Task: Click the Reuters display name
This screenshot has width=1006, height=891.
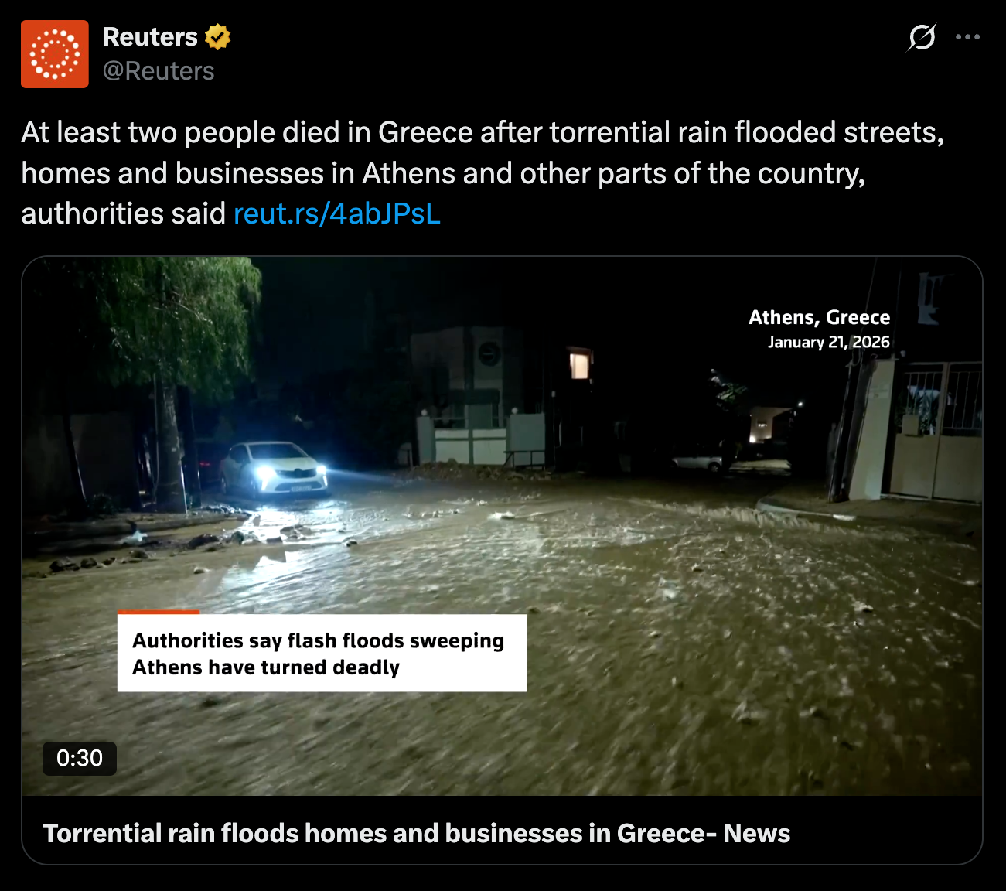Action: pyautogui.click(x=150, y=37)
